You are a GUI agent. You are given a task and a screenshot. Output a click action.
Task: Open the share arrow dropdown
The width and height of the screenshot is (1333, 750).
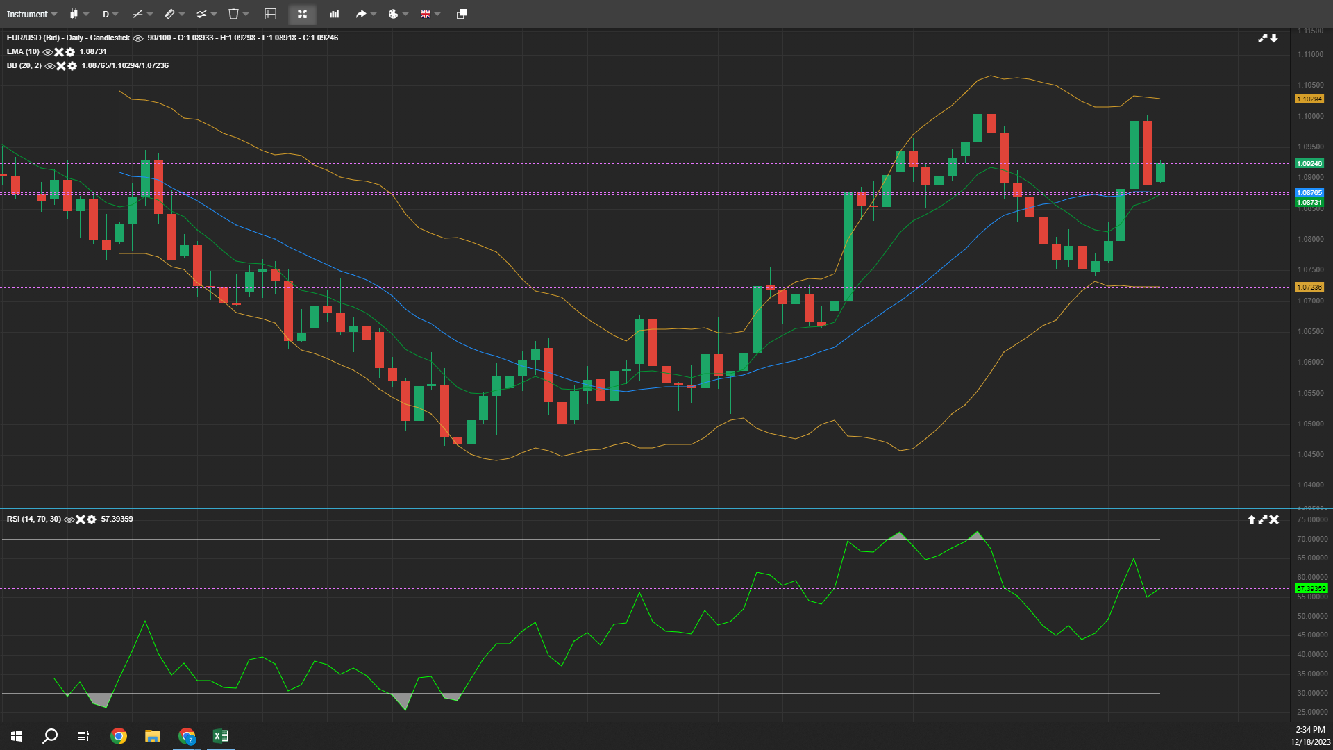(373, 14)
